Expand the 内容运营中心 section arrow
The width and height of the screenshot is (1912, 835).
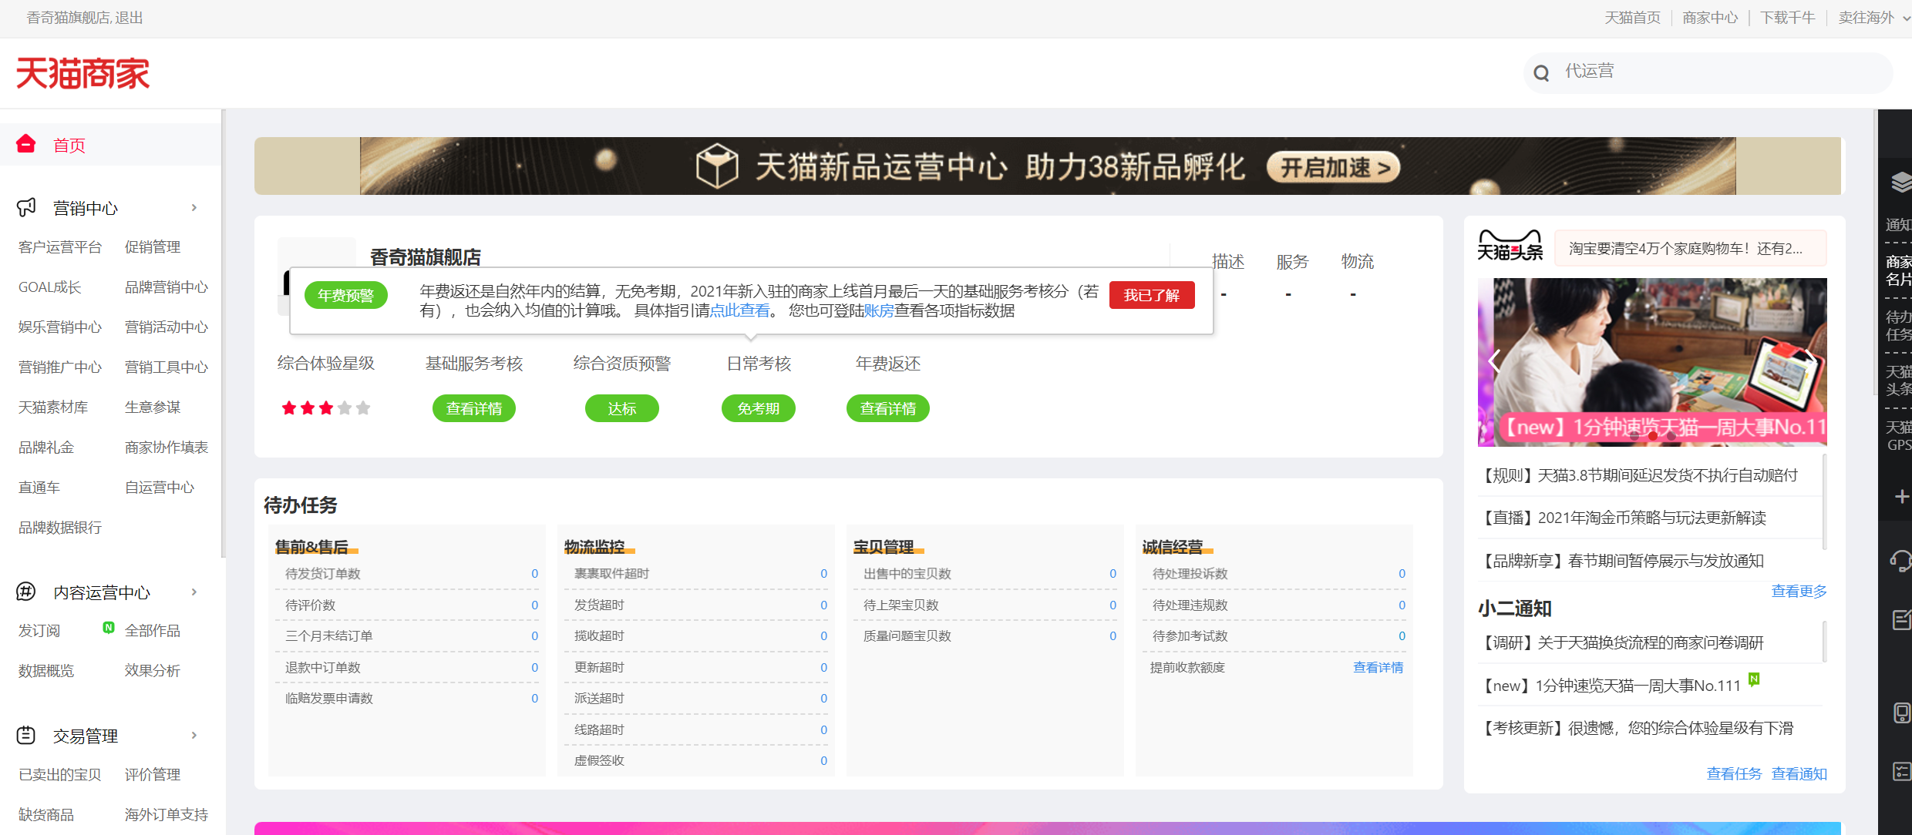(x=194, y=592)
